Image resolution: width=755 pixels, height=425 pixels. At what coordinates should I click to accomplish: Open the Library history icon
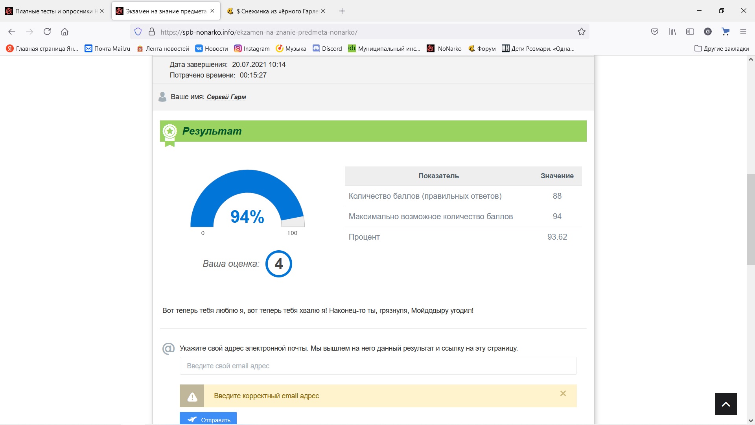[x=672, y=31]
